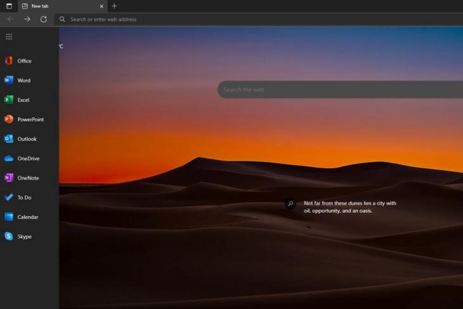Open the 'Not far from these dunes' caption link

[x=349, y=207]
